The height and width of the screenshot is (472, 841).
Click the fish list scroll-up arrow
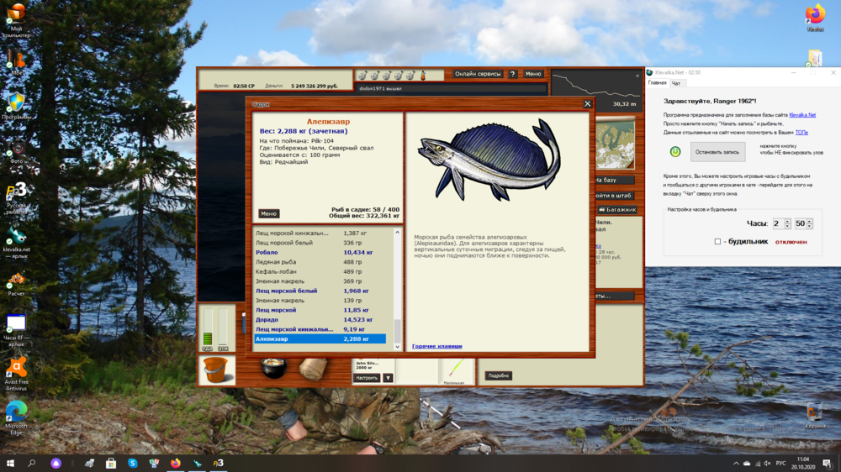(x=398, y=232)
